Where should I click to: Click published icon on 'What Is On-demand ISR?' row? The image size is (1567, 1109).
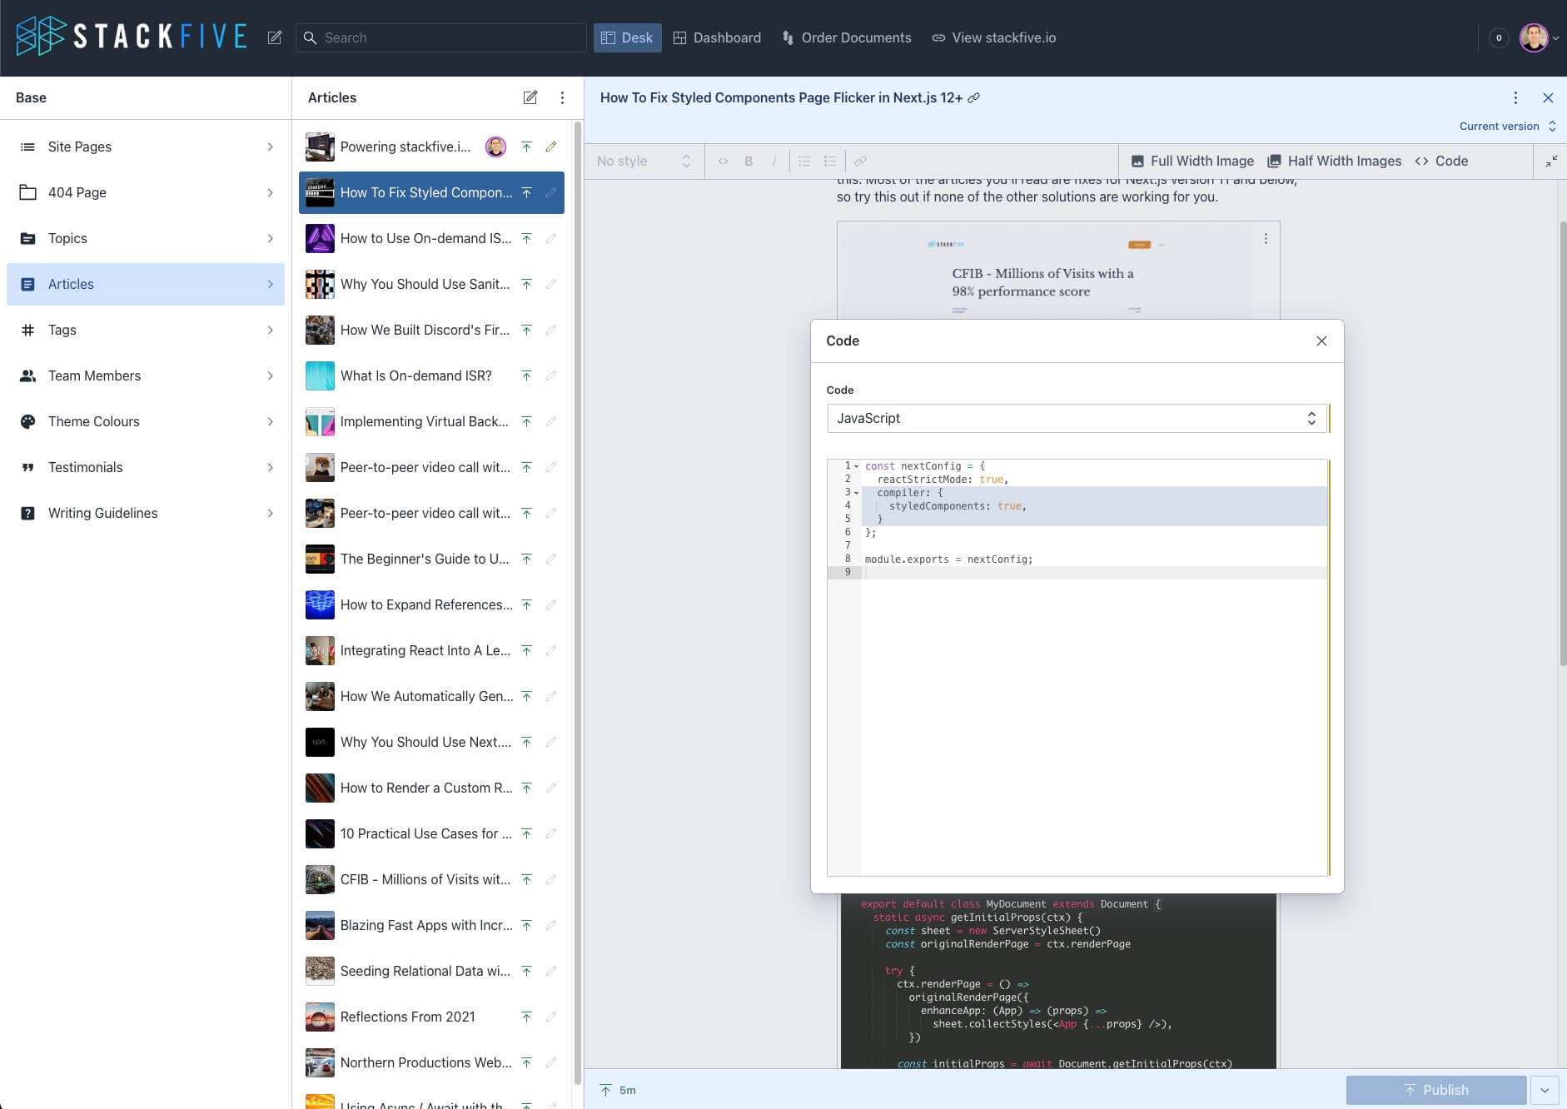tap(526, 375)
